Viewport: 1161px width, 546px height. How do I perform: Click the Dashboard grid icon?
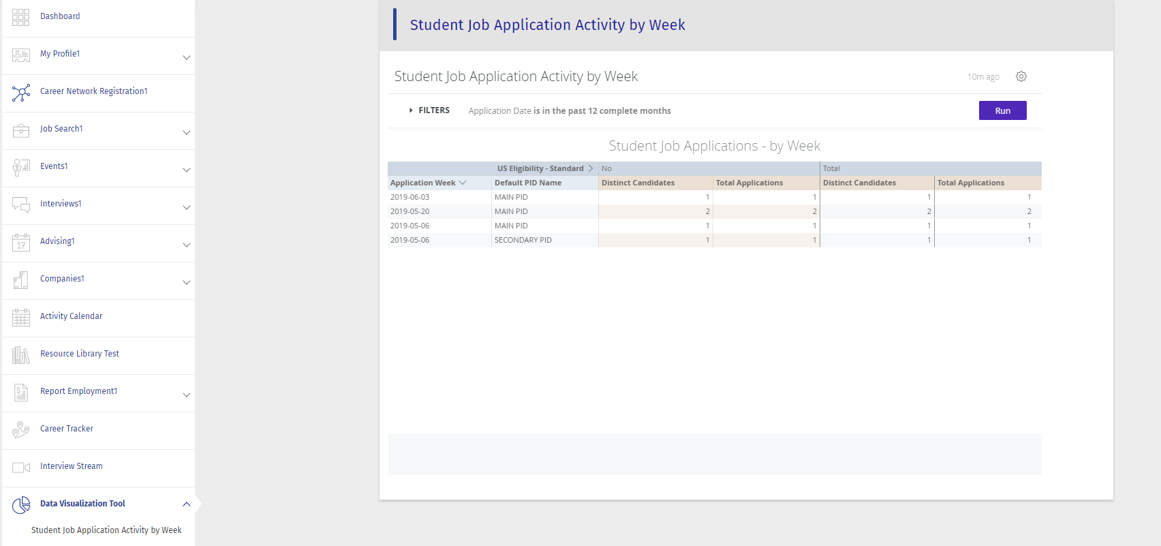[x=21, y=17]
